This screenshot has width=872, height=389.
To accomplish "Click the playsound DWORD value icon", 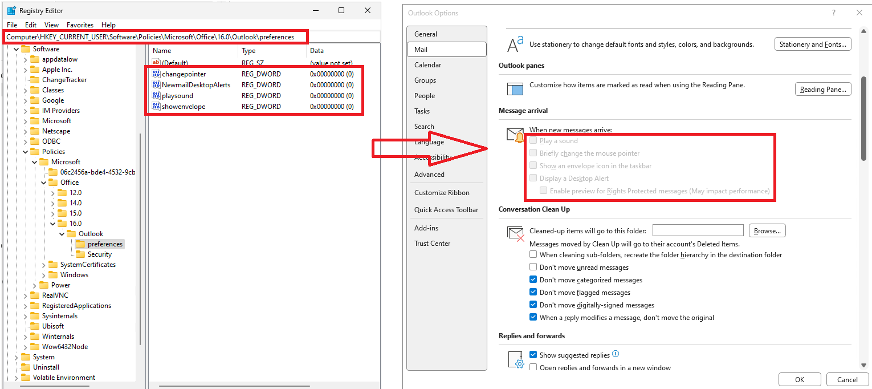I will click(156, 96).
